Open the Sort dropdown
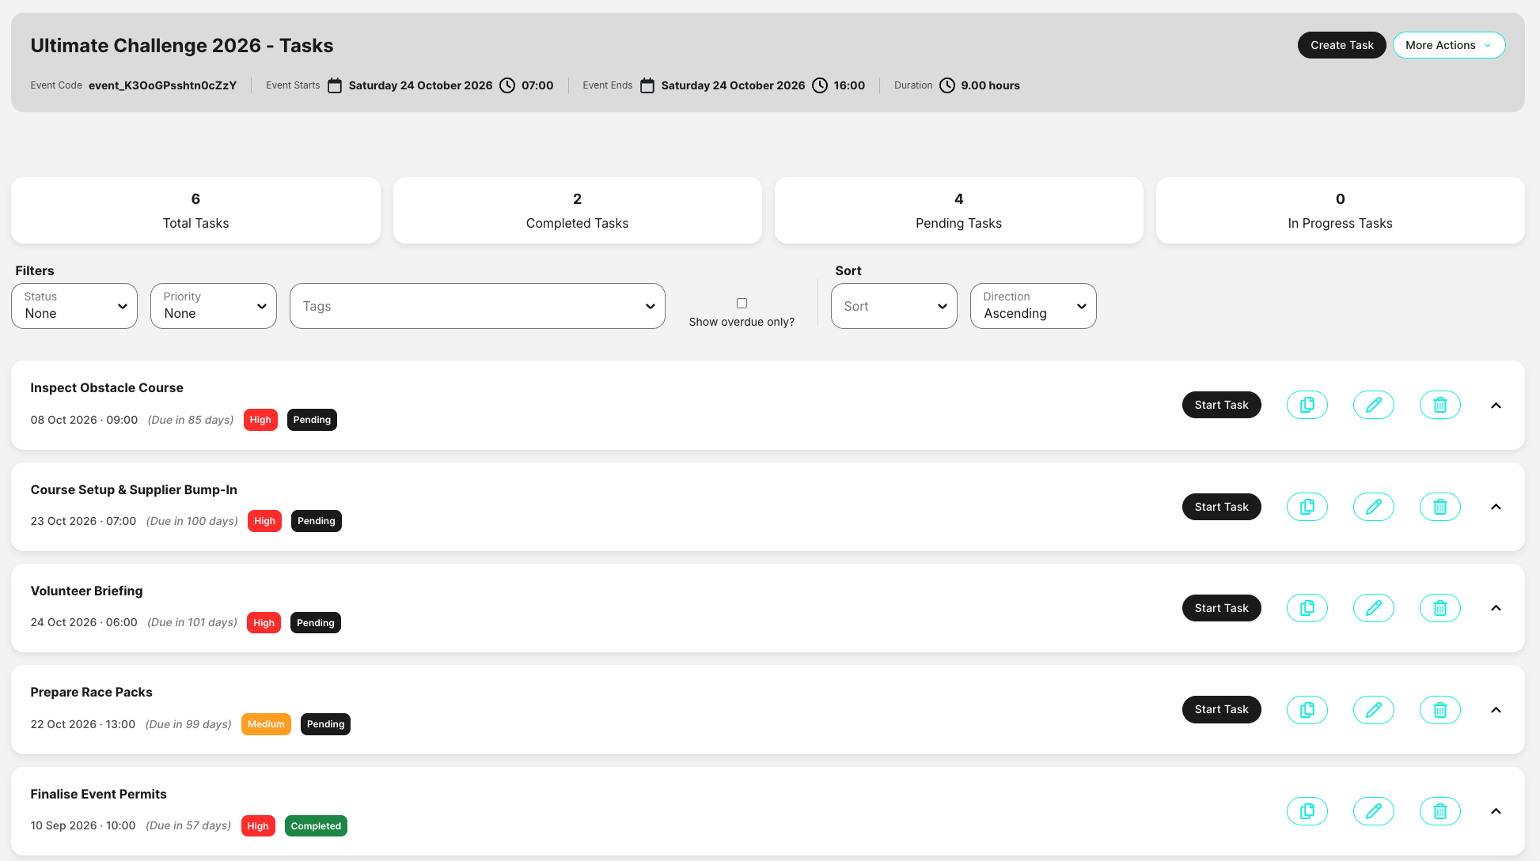Viewport: 1540px width, 861px height. [894, 306]
